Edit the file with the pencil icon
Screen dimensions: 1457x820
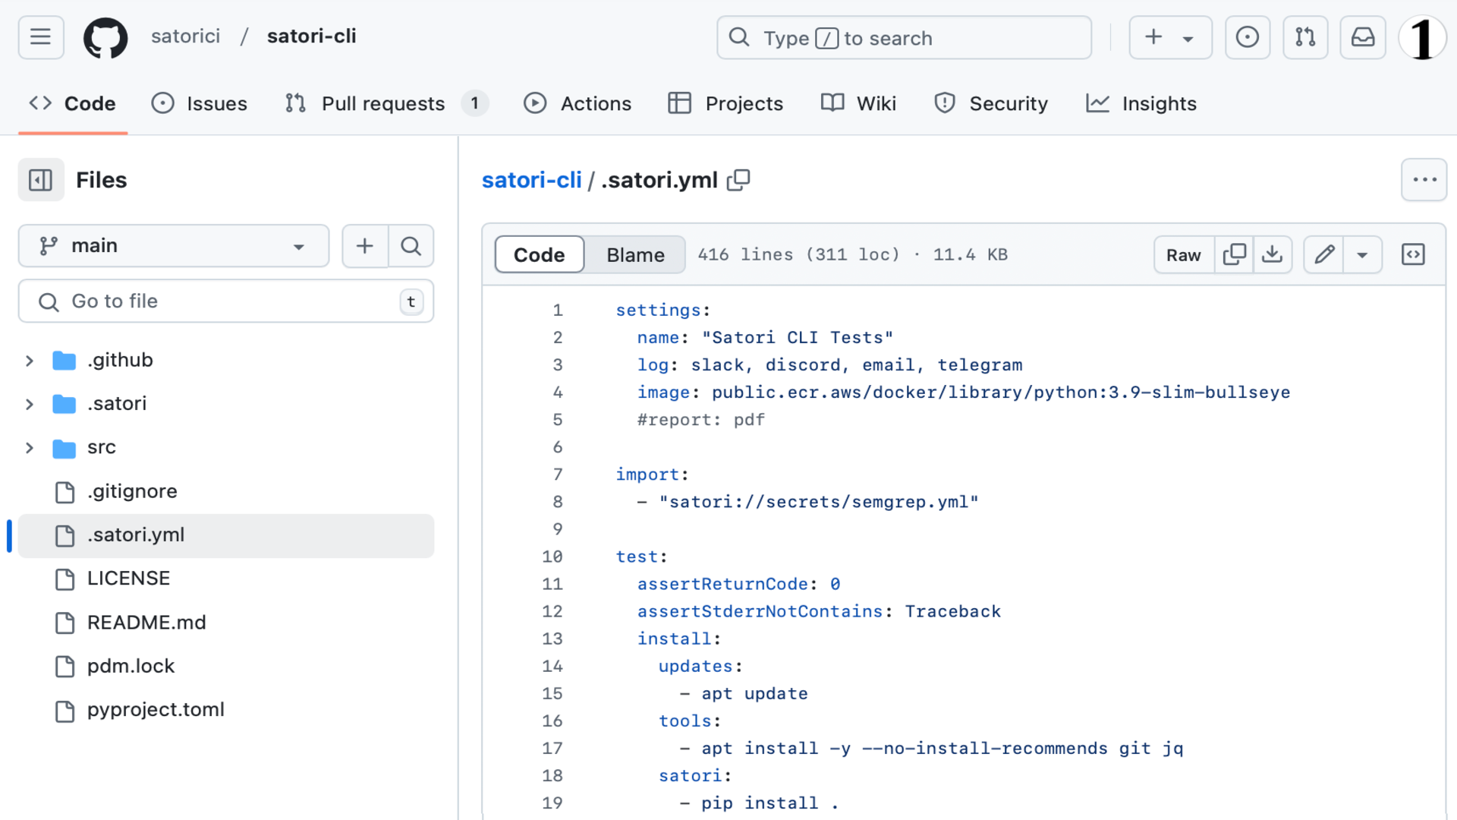pos(1323,254)
